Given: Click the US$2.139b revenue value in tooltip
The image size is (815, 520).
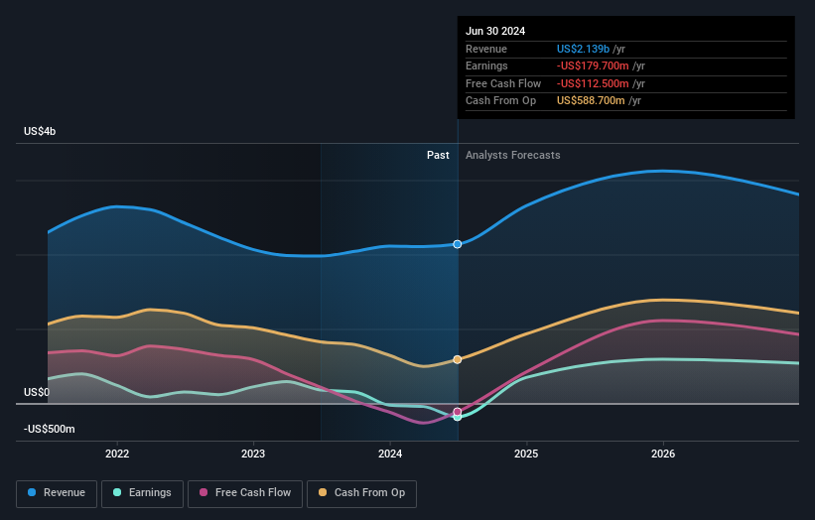Looking at the screenshot, I should (x=583, y=49).
